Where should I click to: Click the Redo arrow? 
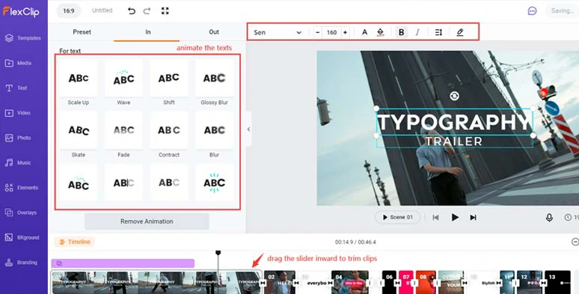147,11
